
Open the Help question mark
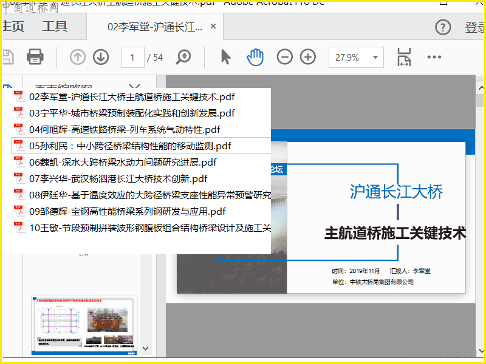[x=443, y=27]
